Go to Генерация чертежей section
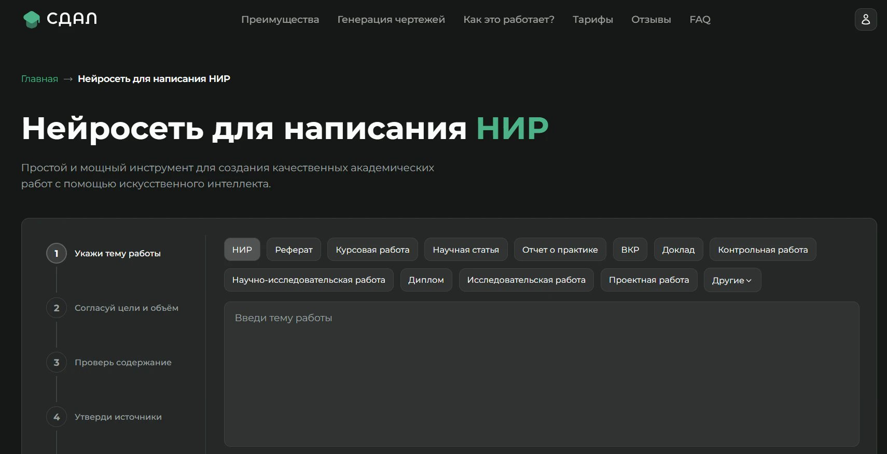The image size is (887, 454). (391, 20)
